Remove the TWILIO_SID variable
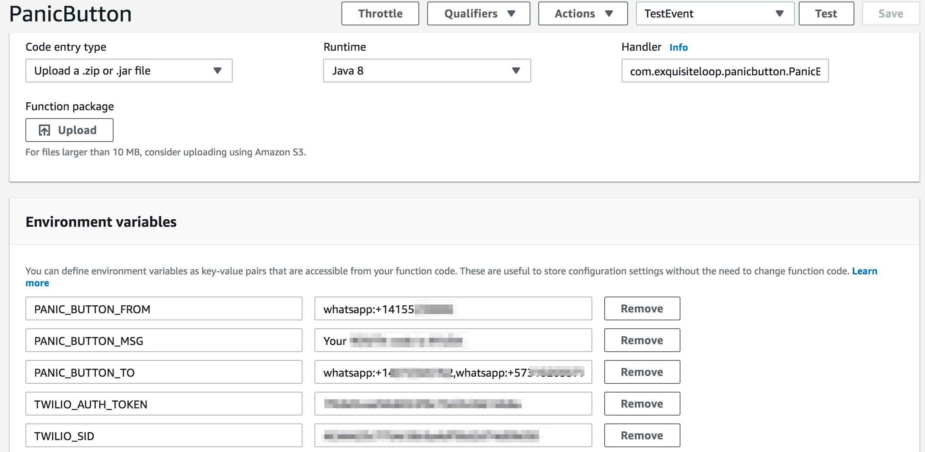Screen dimensions: 925x452 pyautogui.click(x=642, y=435)
